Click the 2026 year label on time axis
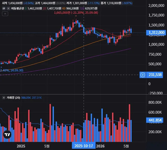Viewport: 167px width, 150px height. click(100, 146)
